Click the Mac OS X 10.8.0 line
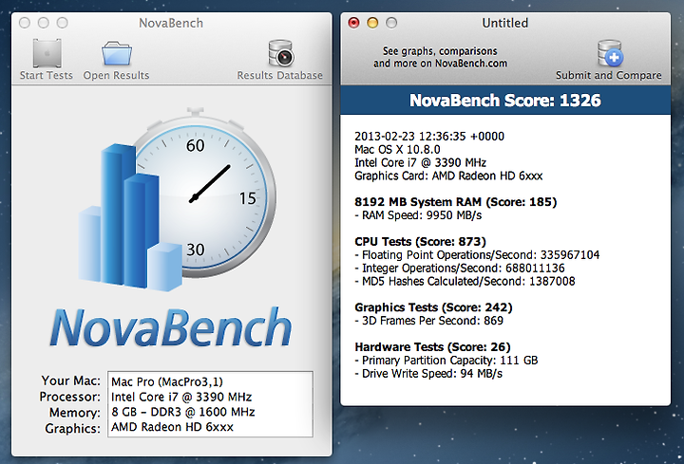This screenshot has height=464, width=684. pyautogui.click(x=397, y=149)
